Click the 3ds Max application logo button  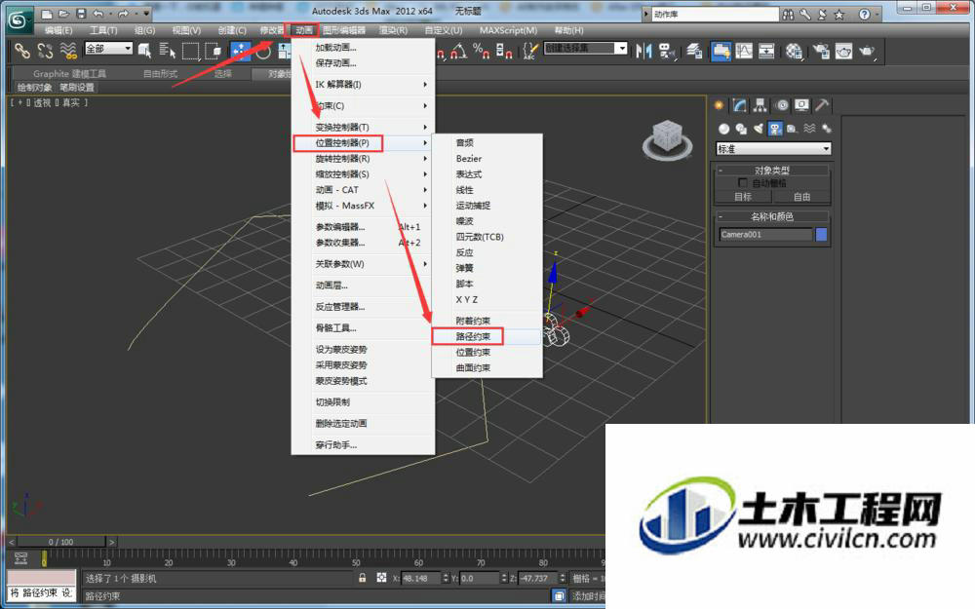pos(19,20)
